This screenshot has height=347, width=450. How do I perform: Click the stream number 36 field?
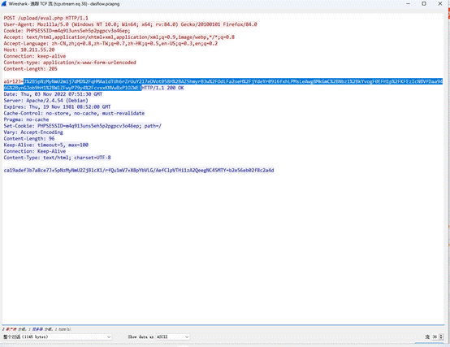point(435,336)
